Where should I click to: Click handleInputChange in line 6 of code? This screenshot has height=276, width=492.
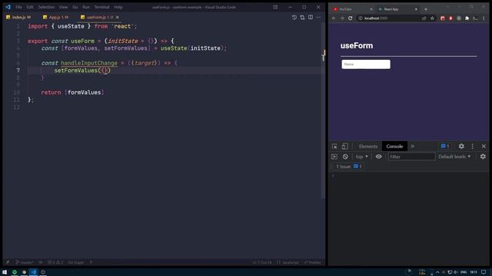(89, 63)
